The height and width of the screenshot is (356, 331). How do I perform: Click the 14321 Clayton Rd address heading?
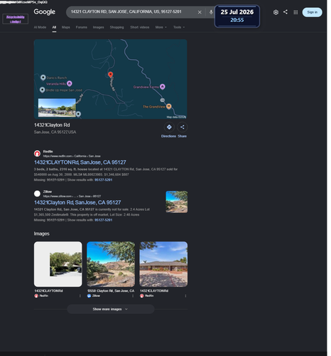[53, 126]
